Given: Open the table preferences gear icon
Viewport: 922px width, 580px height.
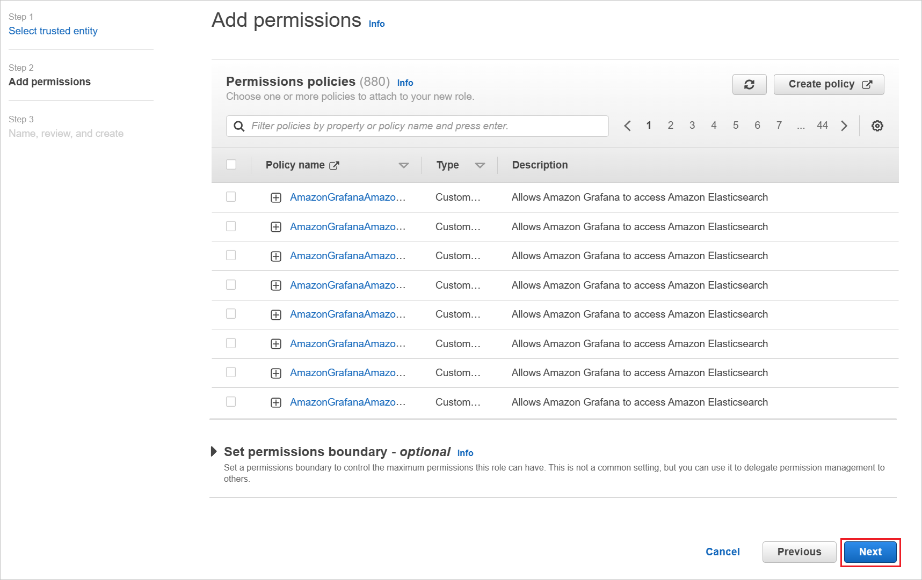Looking at the screenshot, I should click(x=877, y=126).
